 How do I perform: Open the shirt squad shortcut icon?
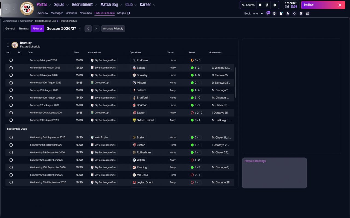click(275, 13)
